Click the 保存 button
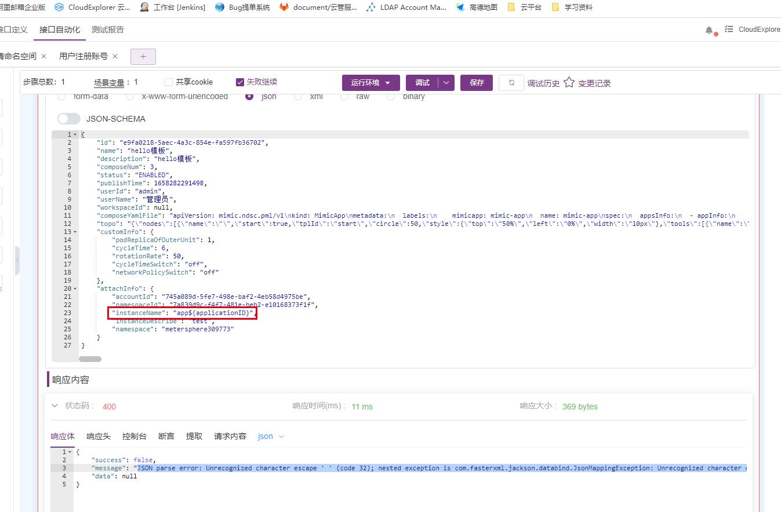This screenshot has width=781, height=512. [x=476, y=82]
